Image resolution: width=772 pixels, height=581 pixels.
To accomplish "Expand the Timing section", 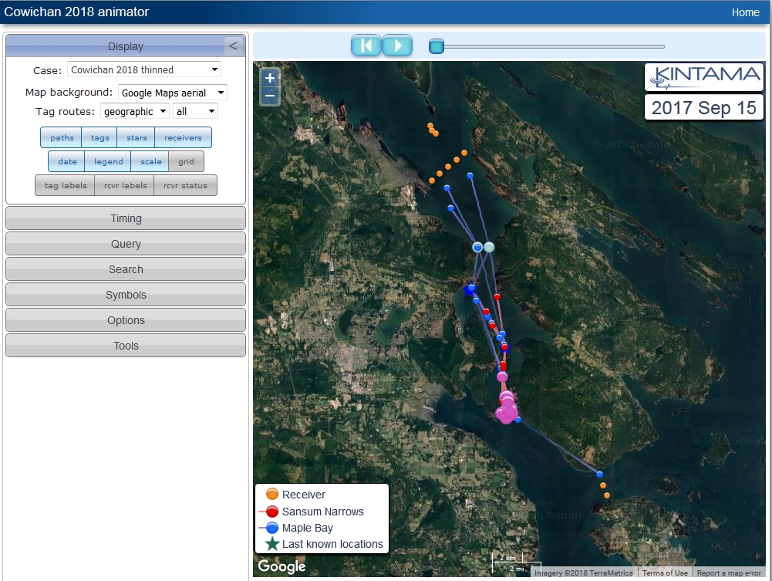I will click(x=126, y=219).
